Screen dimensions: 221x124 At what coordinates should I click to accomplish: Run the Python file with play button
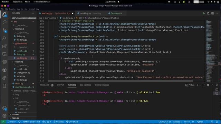click(x=204, y=13)
